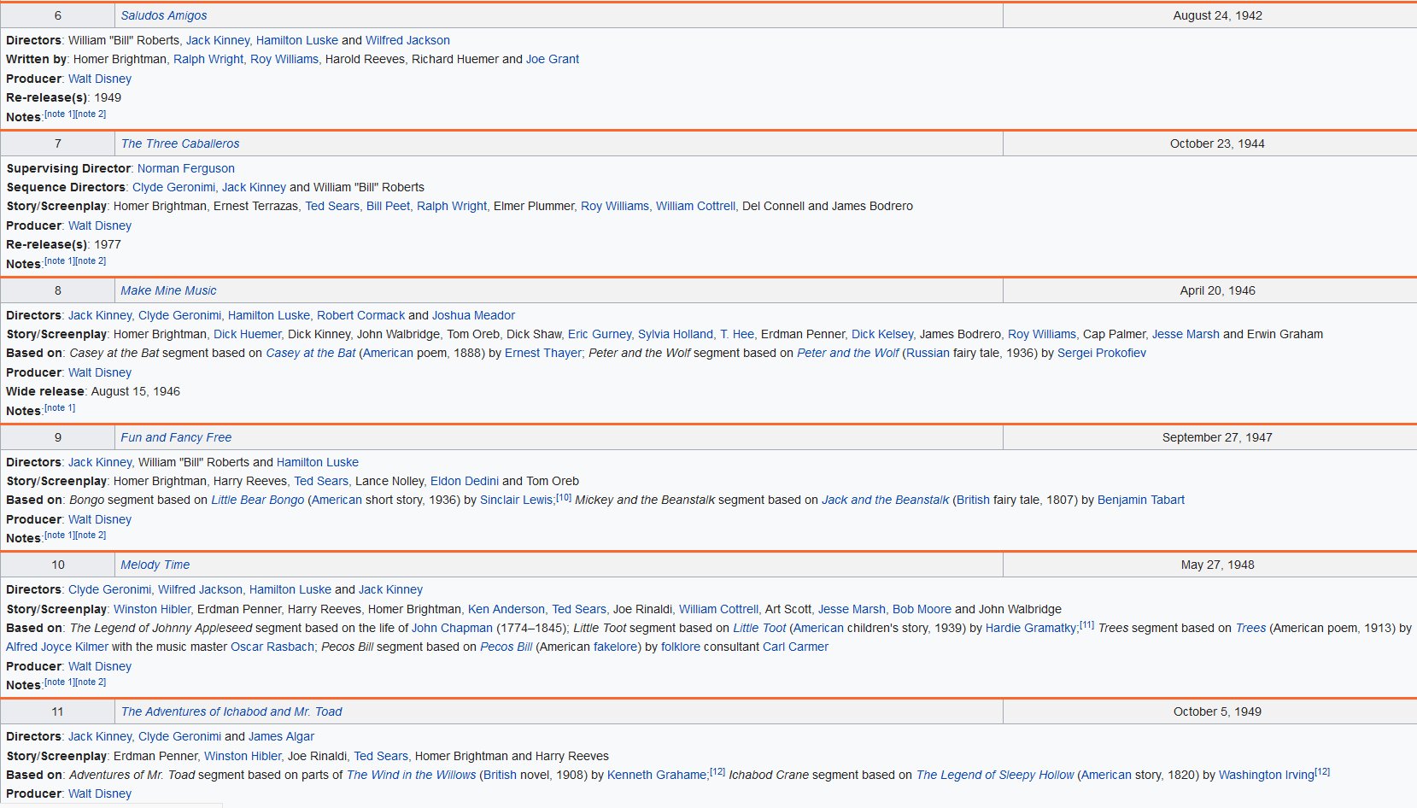This screenshot has width=1417, height=808.
Task: Click the fakelore link
Action: pos(616,647)
